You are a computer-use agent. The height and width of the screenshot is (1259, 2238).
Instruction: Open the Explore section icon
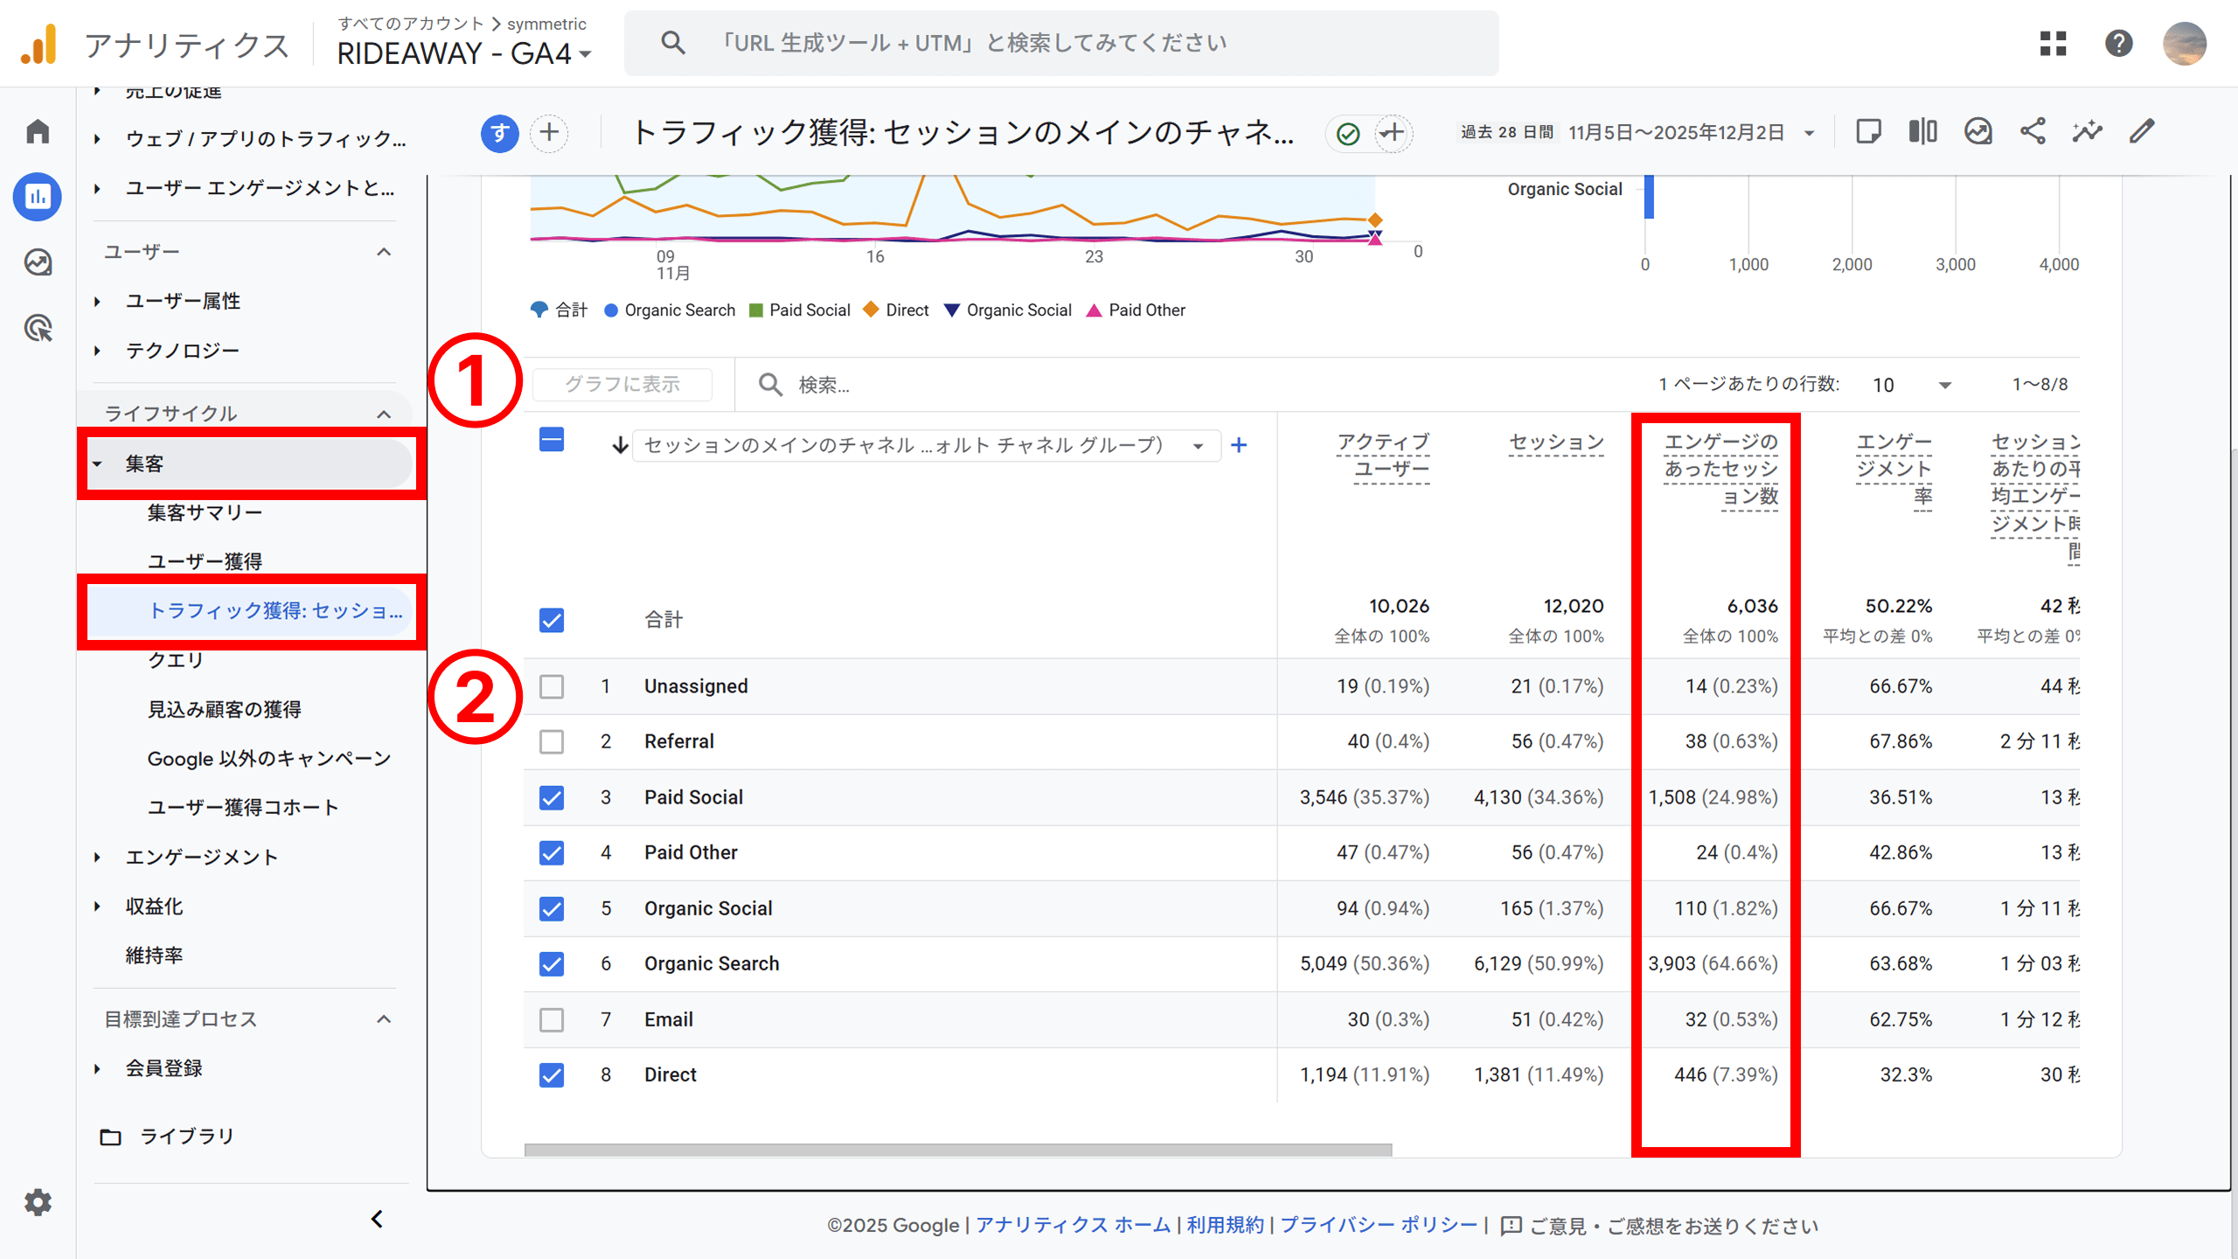(37, 262)
